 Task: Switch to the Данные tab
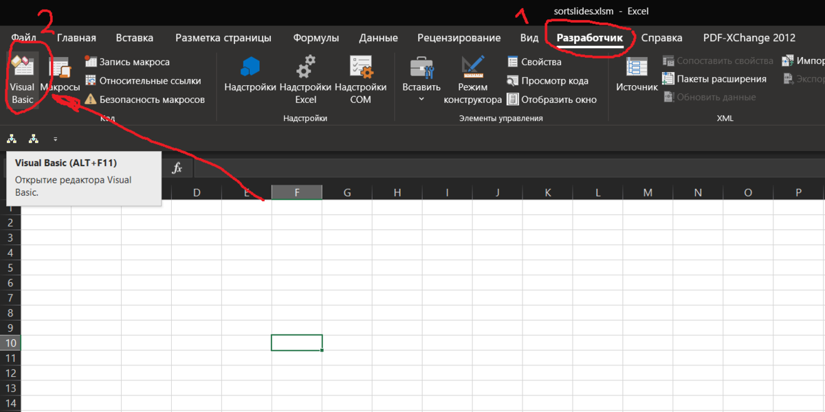click(x=378, y=38)
